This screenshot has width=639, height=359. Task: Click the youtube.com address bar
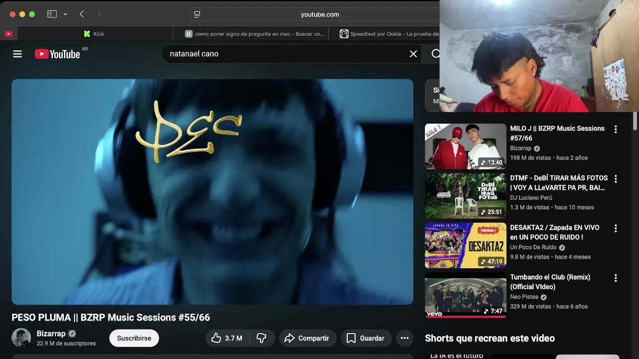tap(319, 14)
